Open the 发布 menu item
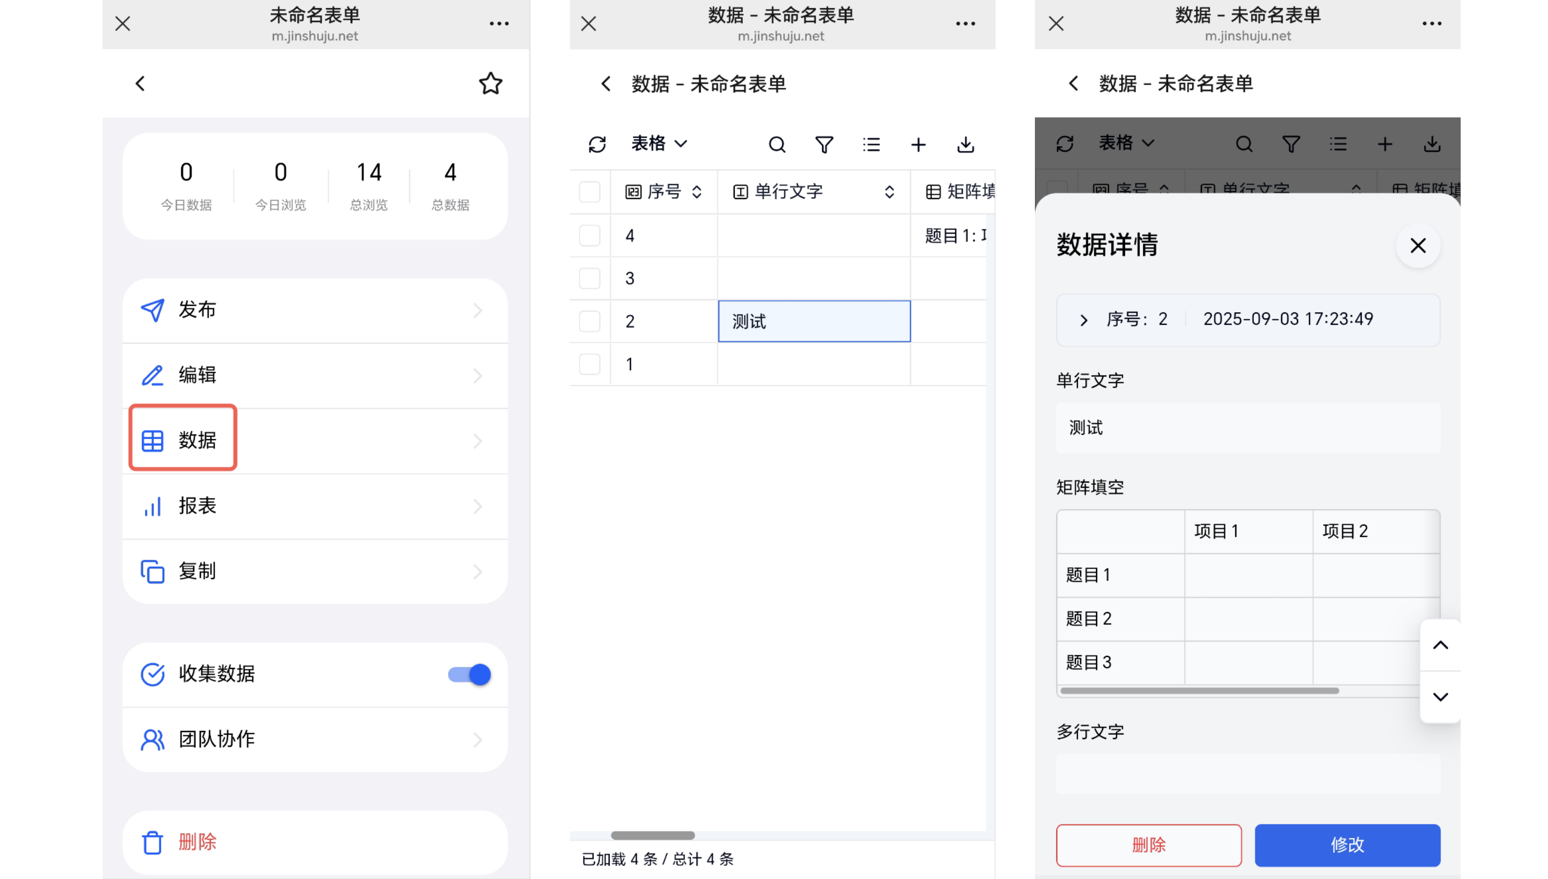The image size is (1548, 879). click(x=314, y=310)
